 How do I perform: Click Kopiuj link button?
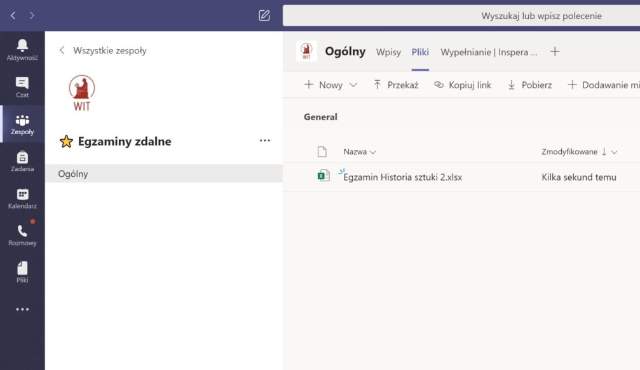point(463,85)
